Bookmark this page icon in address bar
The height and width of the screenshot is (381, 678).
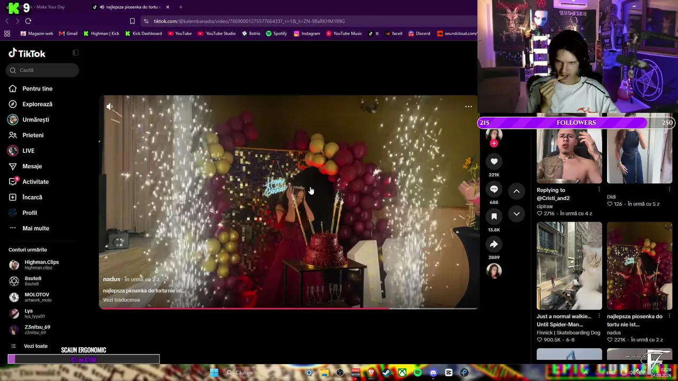click(x=132, y=21)
